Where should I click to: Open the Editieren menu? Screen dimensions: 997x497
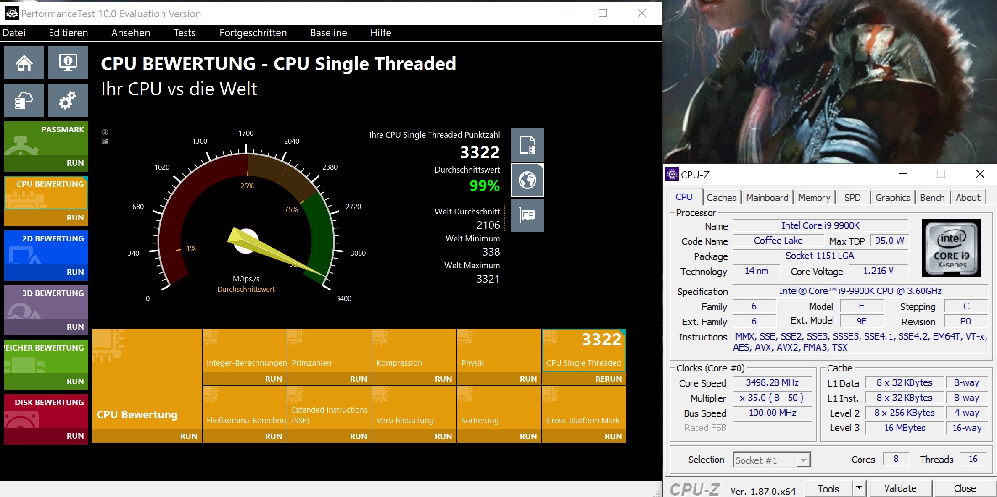pos(69,33)
